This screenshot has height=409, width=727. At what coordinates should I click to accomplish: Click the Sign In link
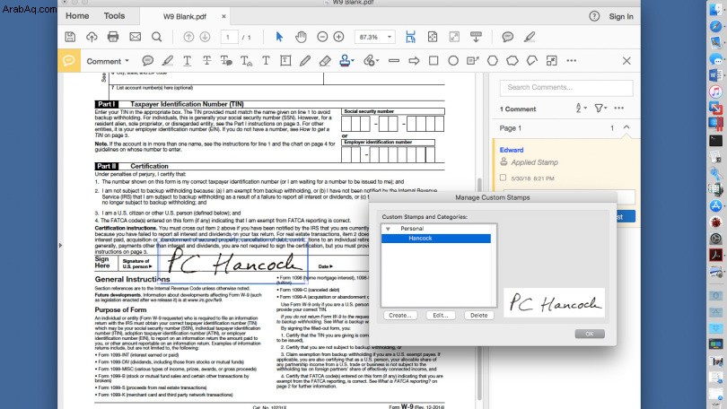pyautogui.click(x=621, y=16)
